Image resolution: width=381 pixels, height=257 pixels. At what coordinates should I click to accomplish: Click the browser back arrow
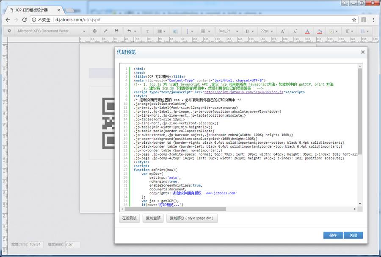(8, 20)
